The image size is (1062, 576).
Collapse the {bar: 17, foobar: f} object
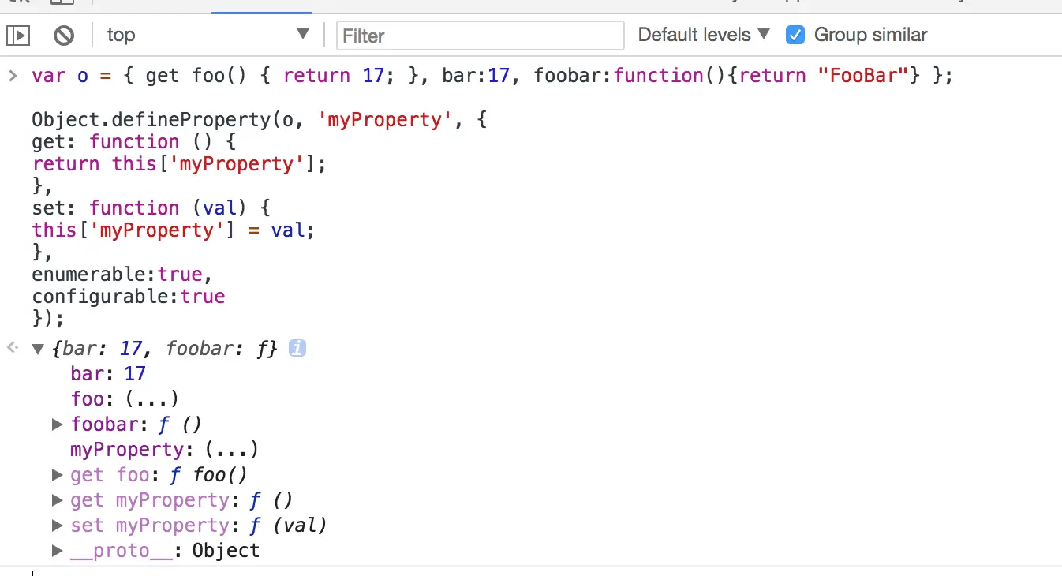tap(37, 349)
